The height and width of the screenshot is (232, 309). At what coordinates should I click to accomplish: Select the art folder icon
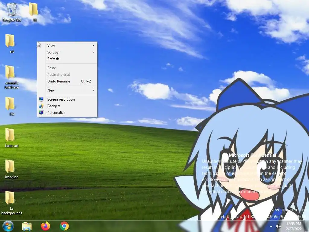10,43
